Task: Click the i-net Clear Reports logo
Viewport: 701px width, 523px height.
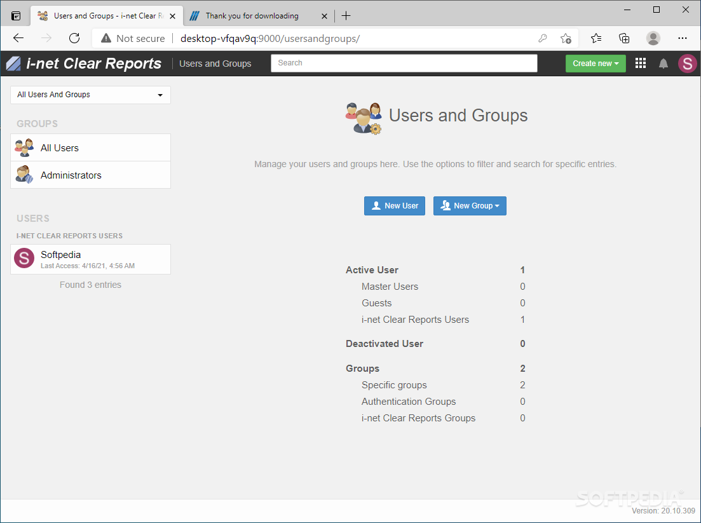Action: pyautogui.click(x=84, y=64)
